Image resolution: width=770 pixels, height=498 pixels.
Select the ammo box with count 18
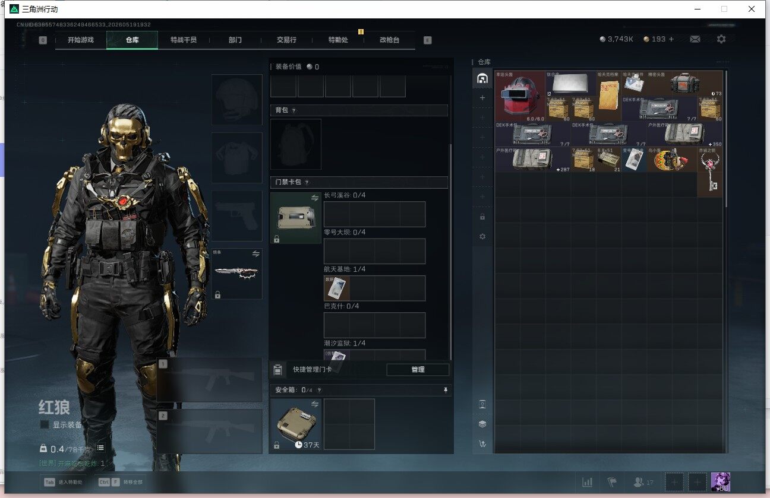(583, 160)
